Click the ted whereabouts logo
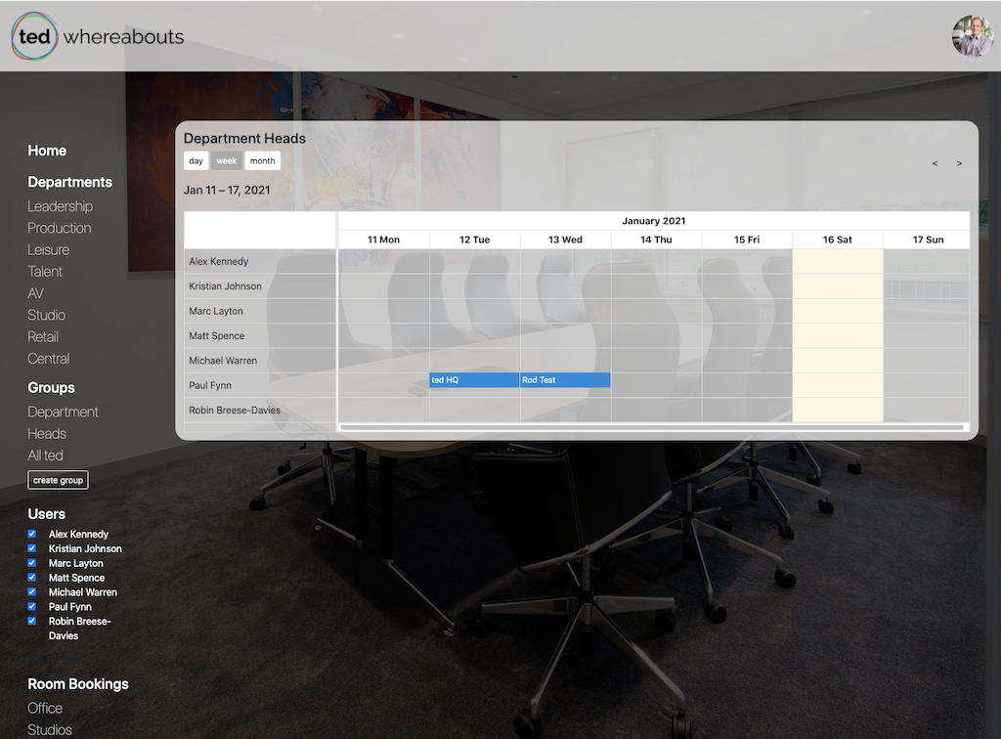Screen dimensions: 1001x739 click(98, 36)
